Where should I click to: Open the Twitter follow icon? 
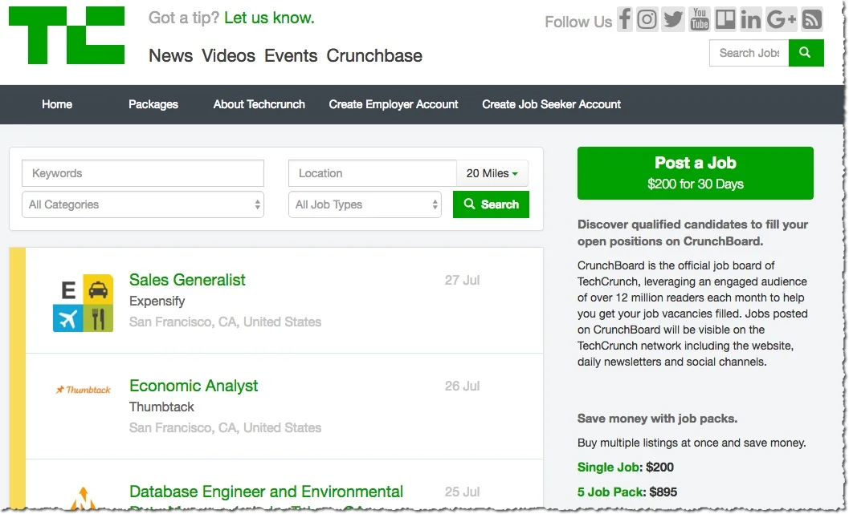673,19
